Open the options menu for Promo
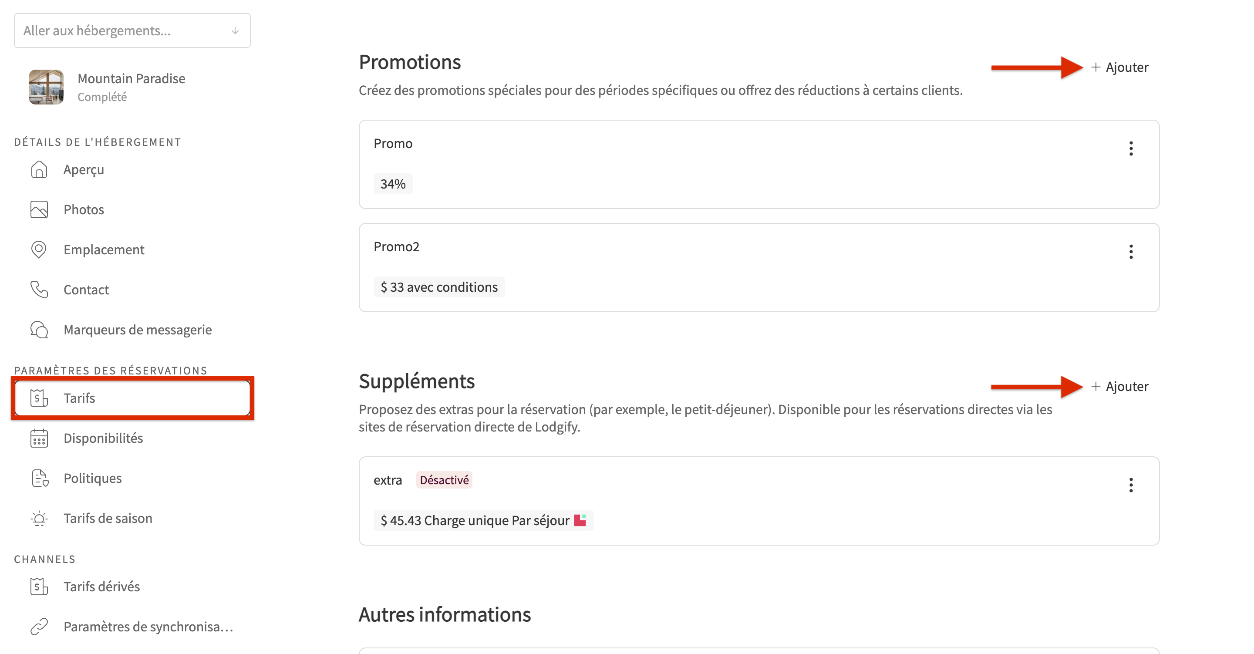Viewport: 1254px width, 654px height. point(1130,148)
